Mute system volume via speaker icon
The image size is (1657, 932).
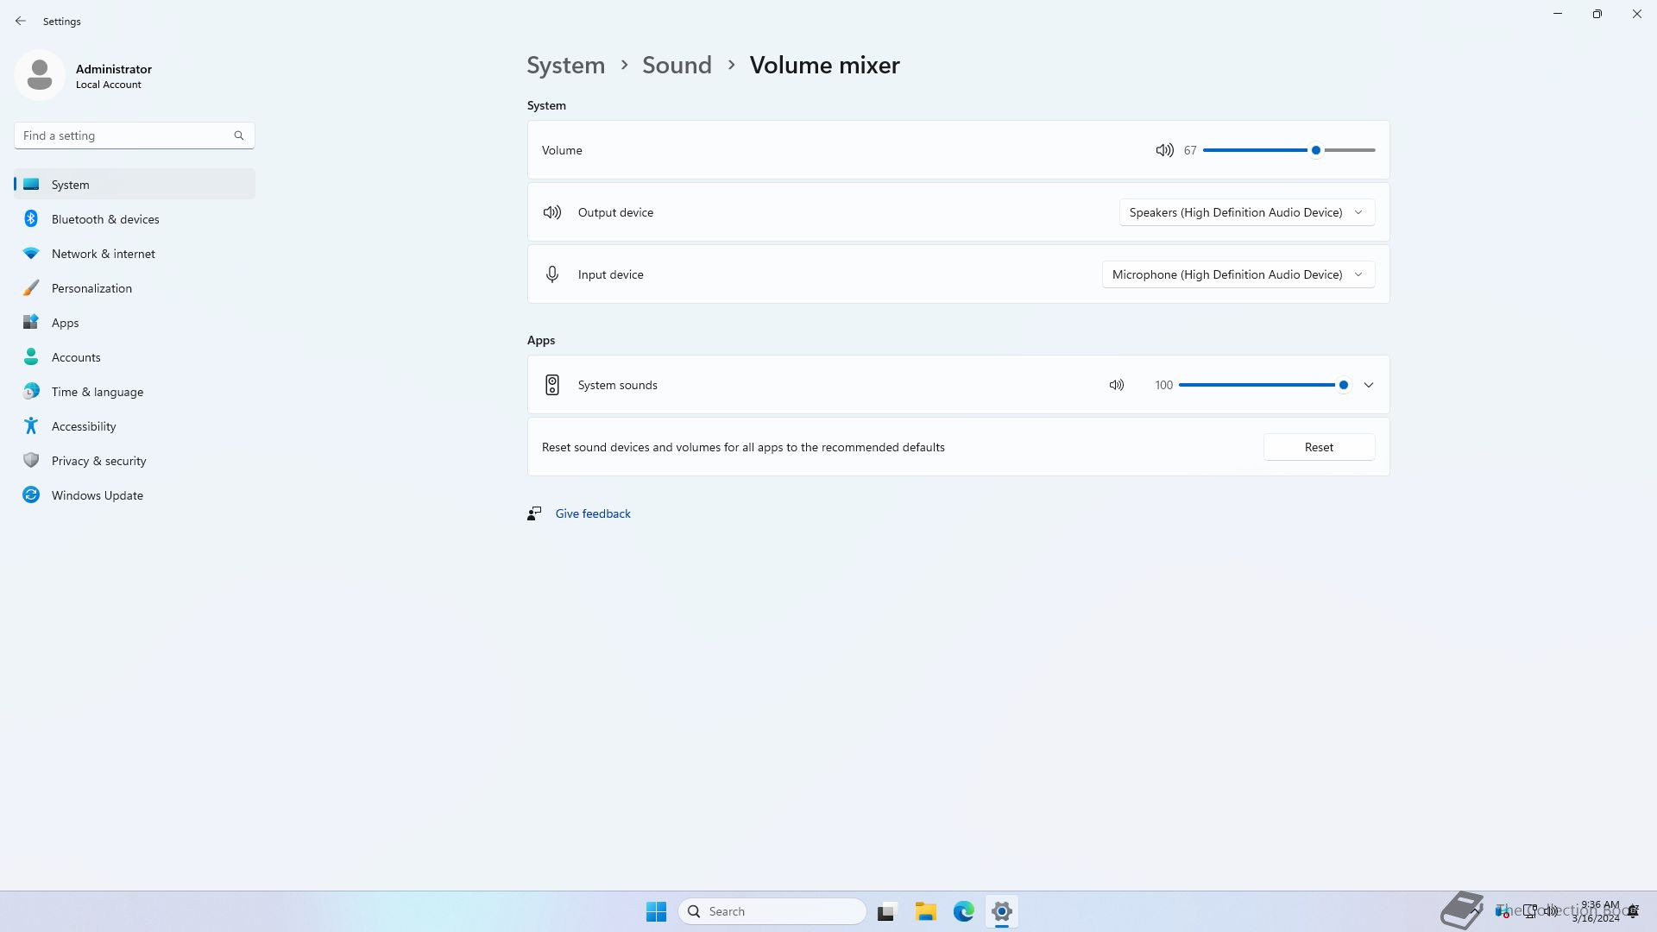click(1164, 150)
